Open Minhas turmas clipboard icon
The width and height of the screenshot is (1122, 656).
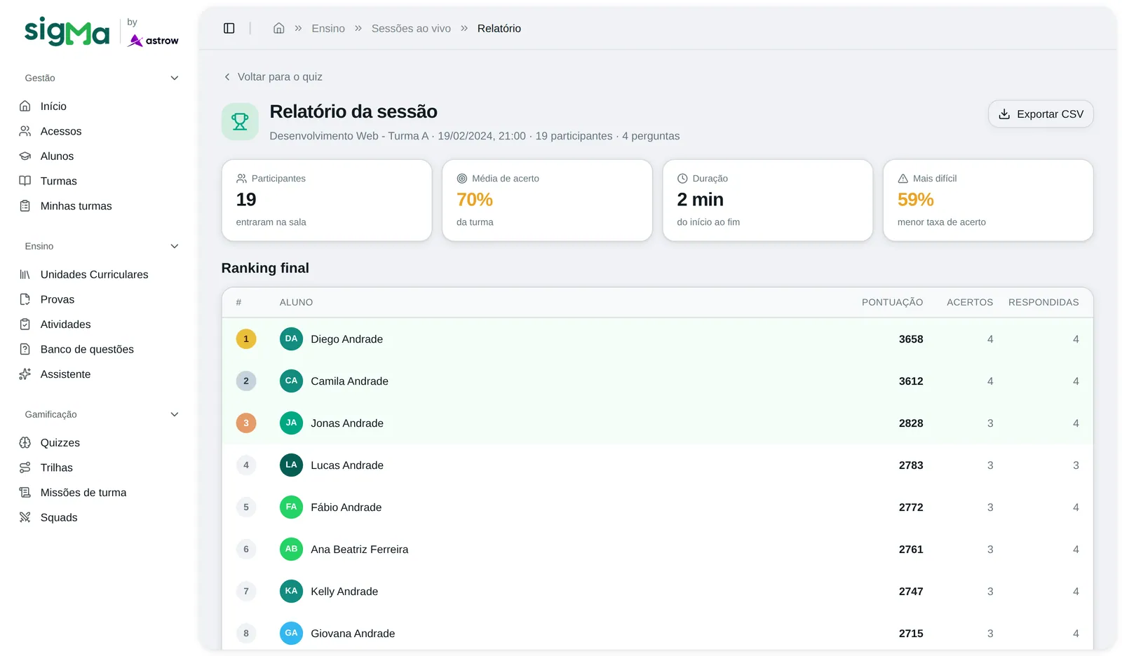pyautogui.click(x=25, y=205)
